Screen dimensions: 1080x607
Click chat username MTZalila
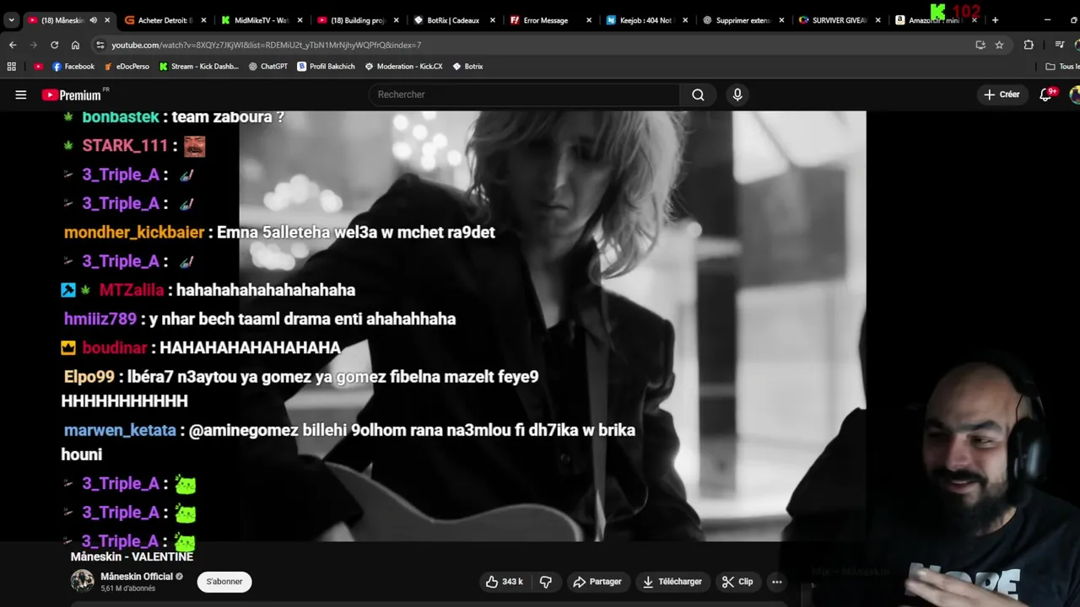coord(132,290)
